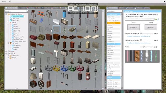The width and height of the screenshot is (166, 93).
Task: Expand the Extensiones folder node
Action: pyautogui.click(x=8, y=56)
